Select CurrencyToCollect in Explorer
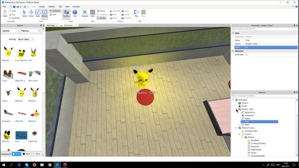The width and height of the screenshot is (299, 168). tap(258, 143)
